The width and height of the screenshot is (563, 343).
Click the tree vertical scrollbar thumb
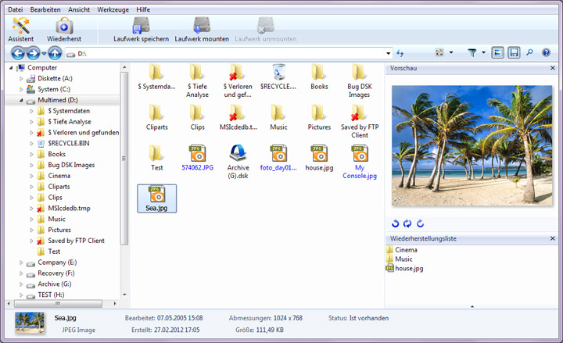click(124, 159)
